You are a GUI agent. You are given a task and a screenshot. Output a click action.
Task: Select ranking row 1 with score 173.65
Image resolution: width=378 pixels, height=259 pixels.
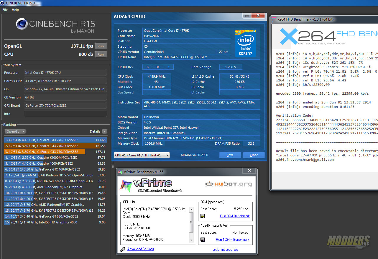click(x=55, y=140)
